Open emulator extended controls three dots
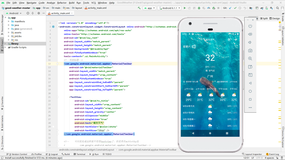This screenshot has height=160, width=285. pos(250,107)
